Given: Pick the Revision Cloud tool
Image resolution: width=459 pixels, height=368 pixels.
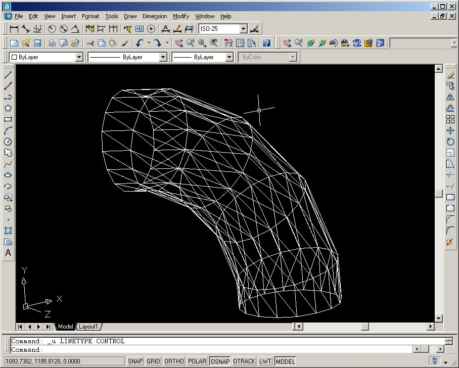Looking at the screenshot, I should pyautogui.click(x=8, y=153).
